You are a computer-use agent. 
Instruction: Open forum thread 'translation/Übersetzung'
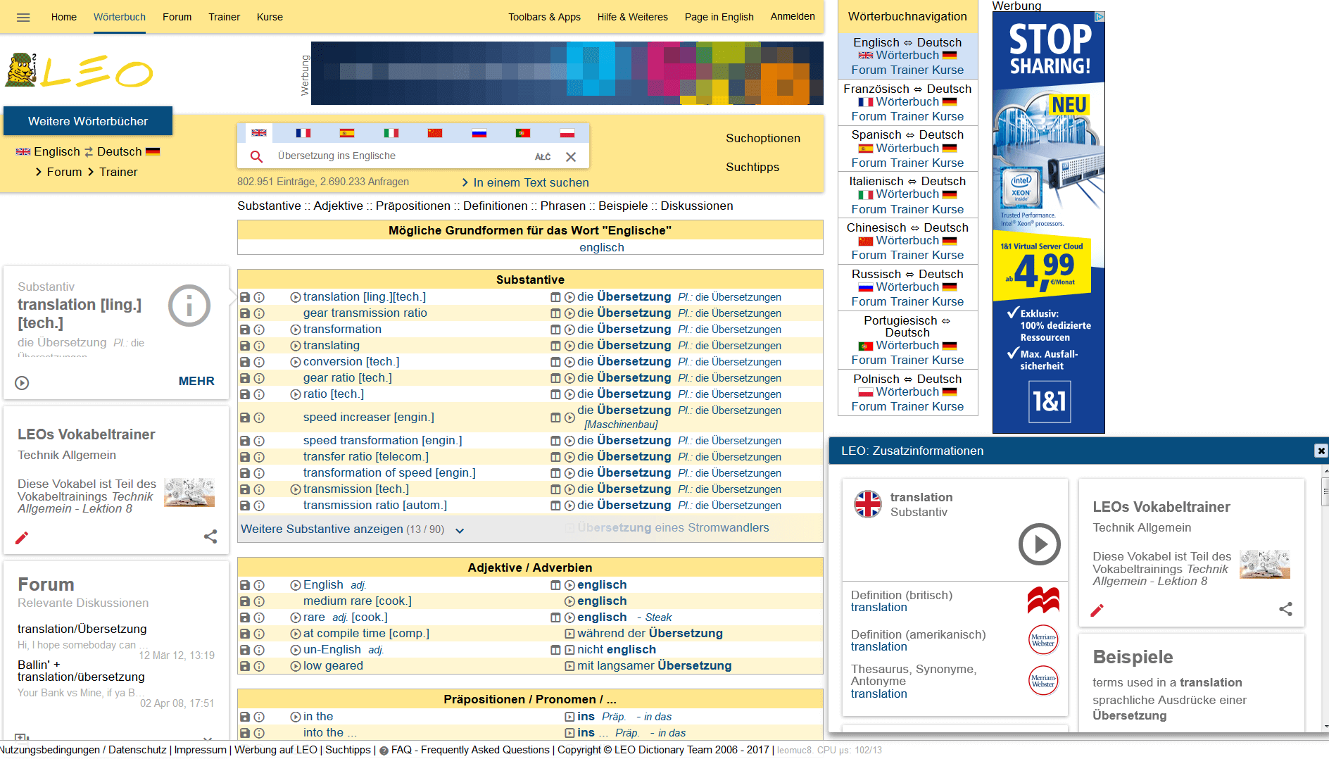82,629
